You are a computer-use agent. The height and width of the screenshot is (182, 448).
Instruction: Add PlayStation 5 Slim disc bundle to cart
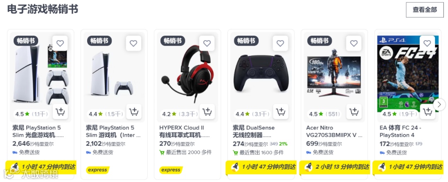pyautogui.click(x=60, y=112)
